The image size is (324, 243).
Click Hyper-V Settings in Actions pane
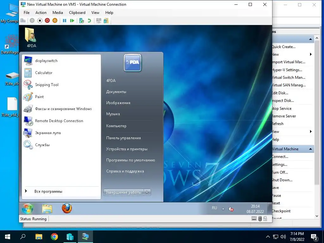(287, 70)
